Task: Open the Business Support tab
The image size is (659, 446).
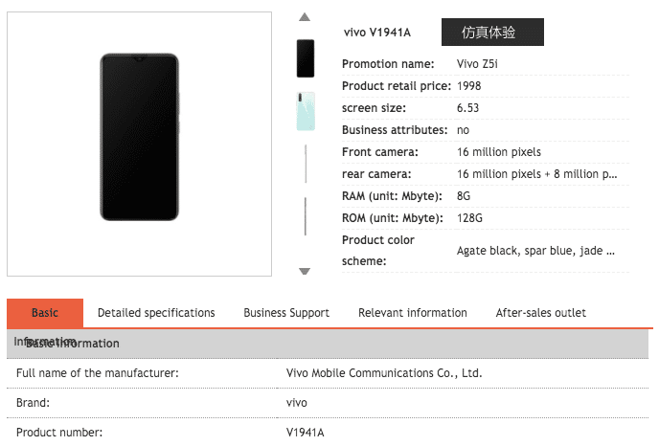Action: 286,313
